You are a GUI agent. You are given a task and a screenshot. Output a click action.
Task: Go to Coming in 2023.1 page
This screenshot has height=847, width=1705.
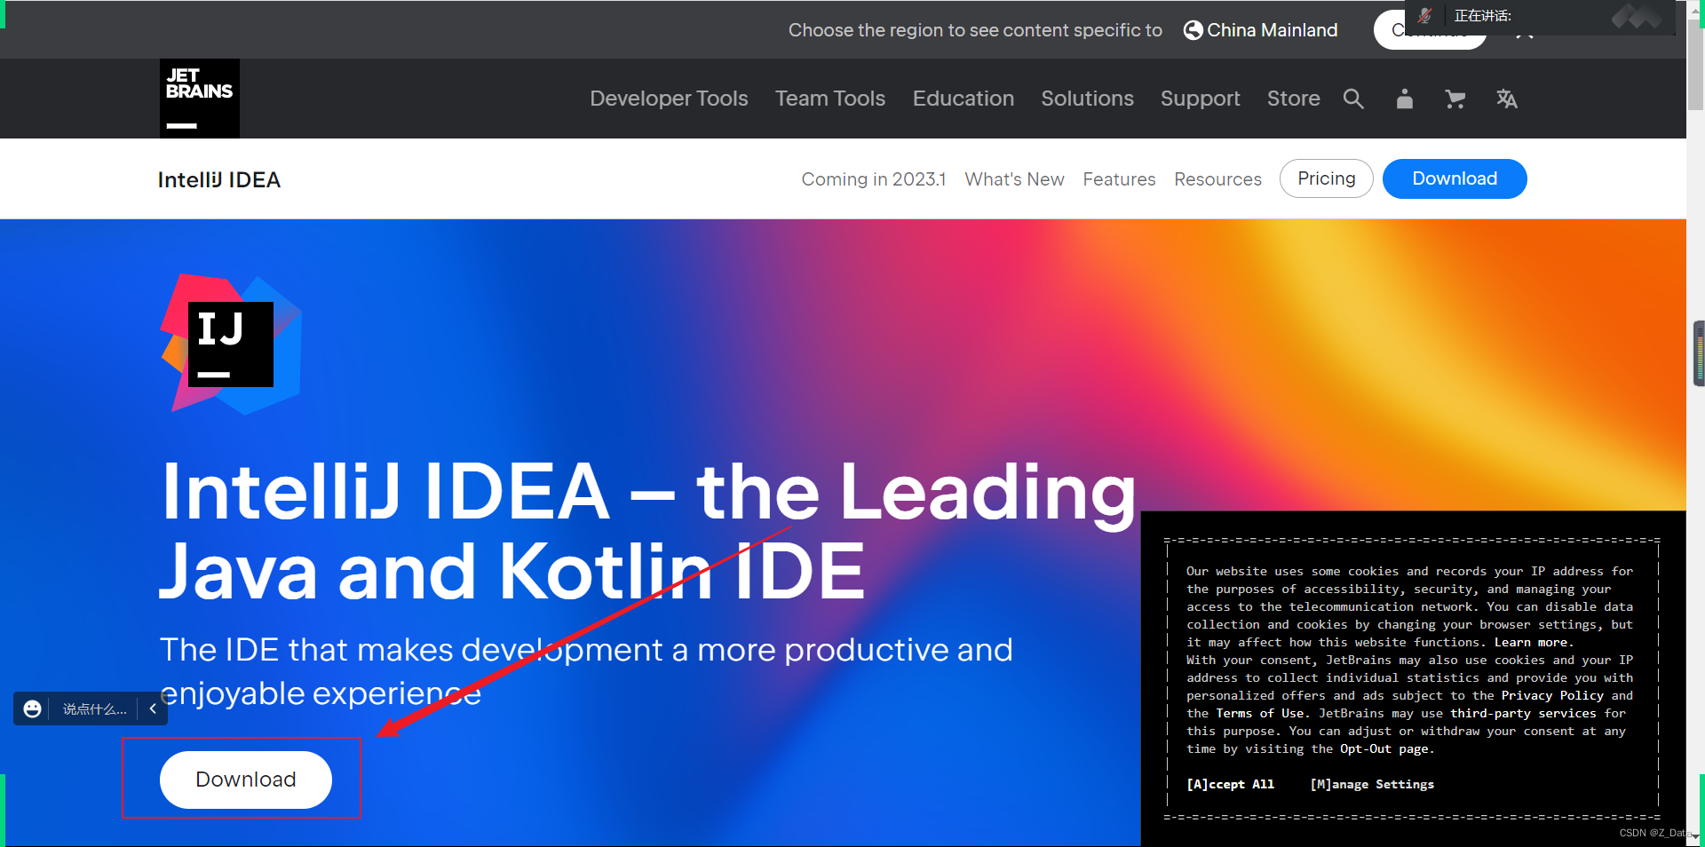pos(874,179)
